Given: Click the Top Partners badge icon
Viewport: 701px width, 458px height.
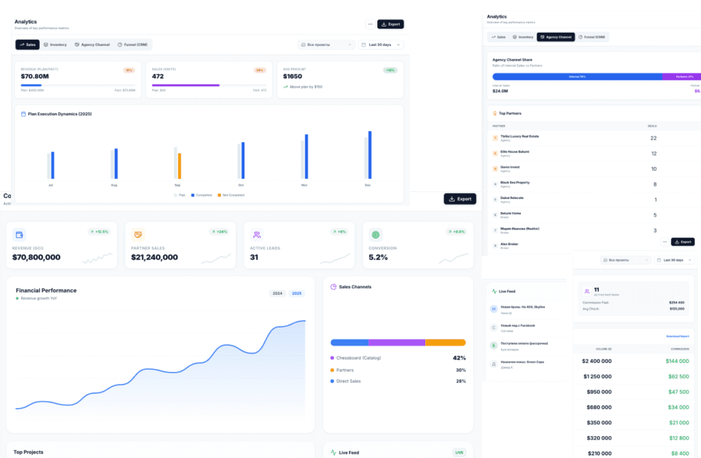Looking at the screenshot, I should tap(495, 113).
